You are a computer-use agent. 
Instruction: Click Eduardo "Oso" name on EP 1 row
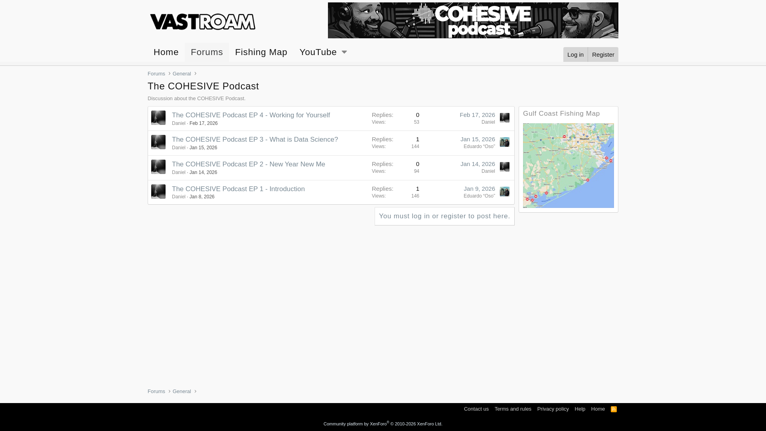pyautogui.click(x=479, y=196)
